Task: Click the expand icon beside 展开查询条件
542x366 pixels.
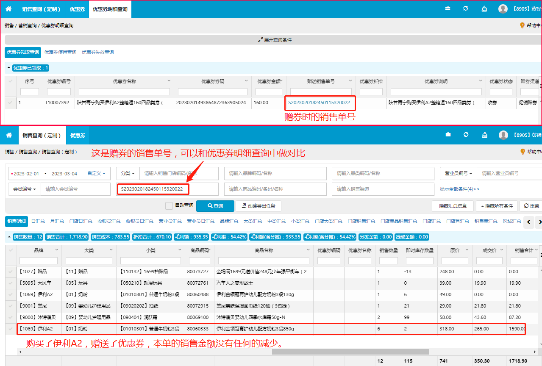Action: pyautogui.click(x=261, y=40)
